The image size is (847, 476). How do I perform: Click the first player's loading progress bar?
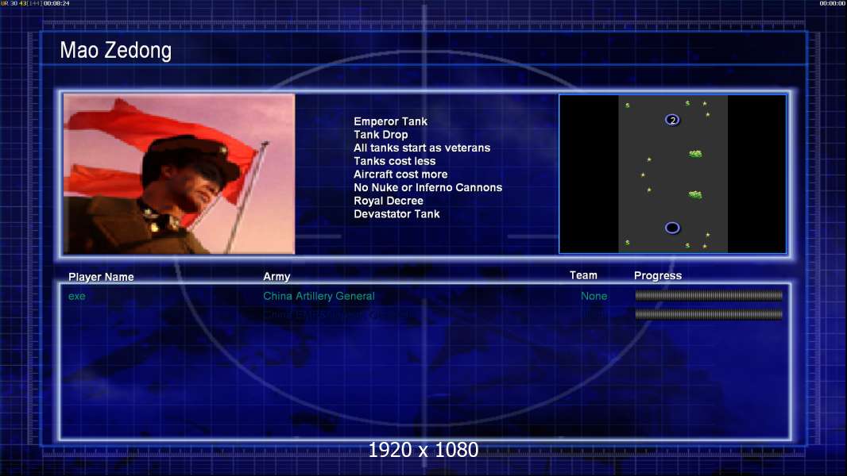coord(709,296)
